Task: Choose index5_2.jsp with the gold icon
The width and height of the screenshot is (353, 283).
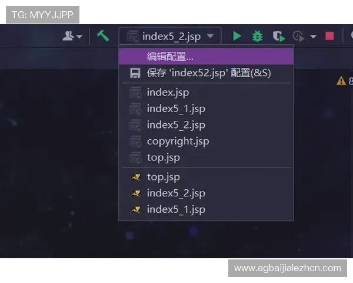Action: 175,193
